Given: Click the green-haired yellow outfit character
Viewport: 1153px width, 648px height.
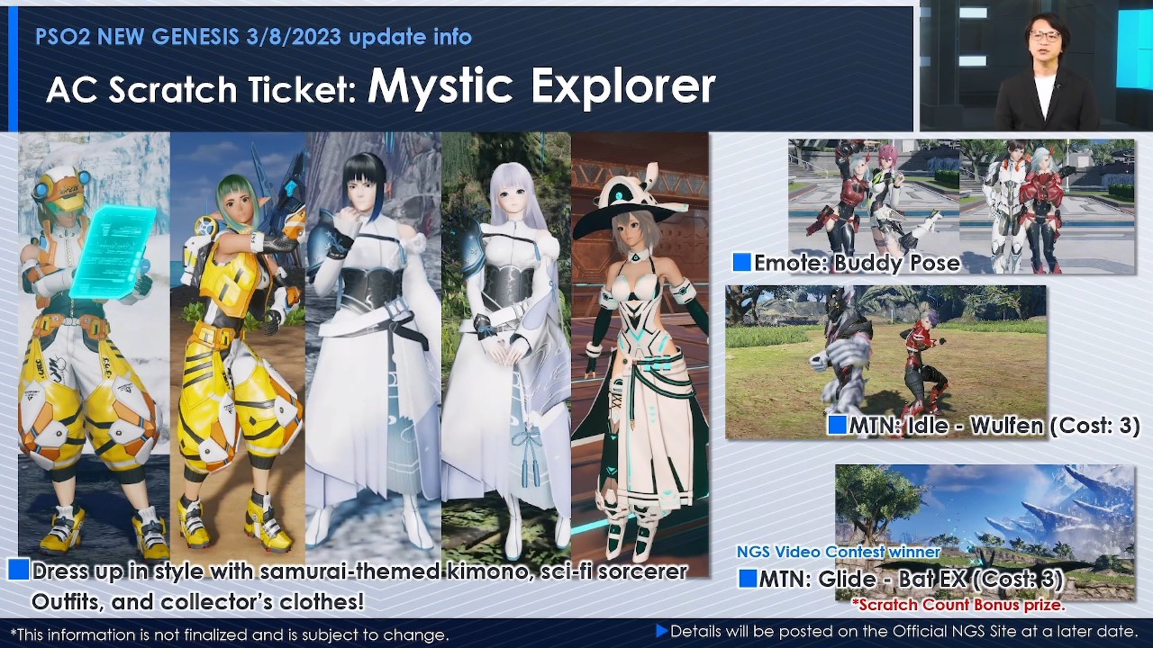Looking at the screenshot, I should click(x=238, y=346).
